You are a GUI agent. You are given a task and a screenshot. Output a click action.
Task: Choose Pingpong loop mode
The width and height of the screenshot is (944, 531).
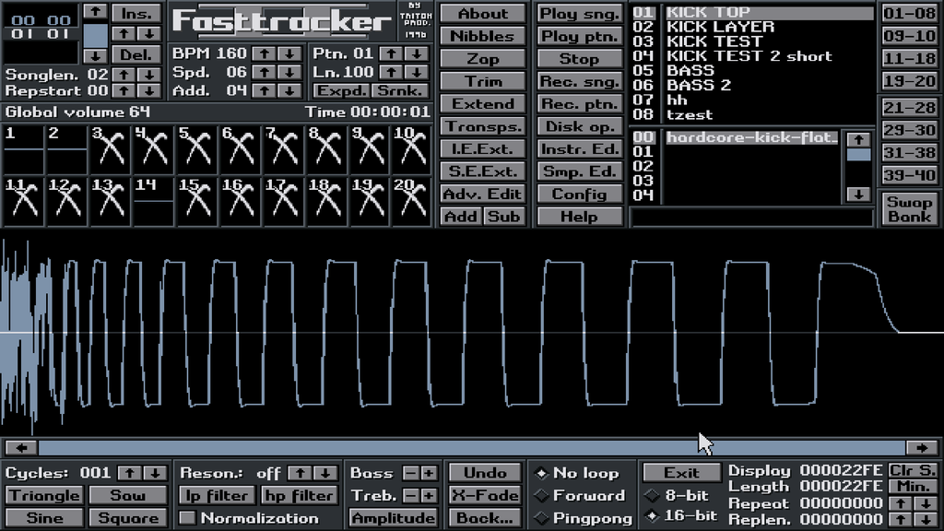(542, 518)
